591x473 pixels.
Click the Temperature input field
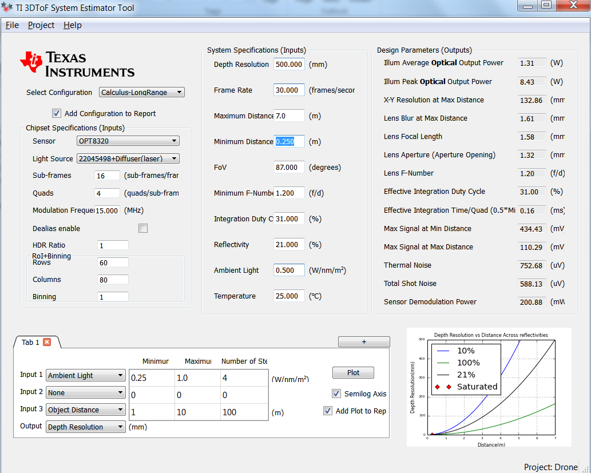289,296
